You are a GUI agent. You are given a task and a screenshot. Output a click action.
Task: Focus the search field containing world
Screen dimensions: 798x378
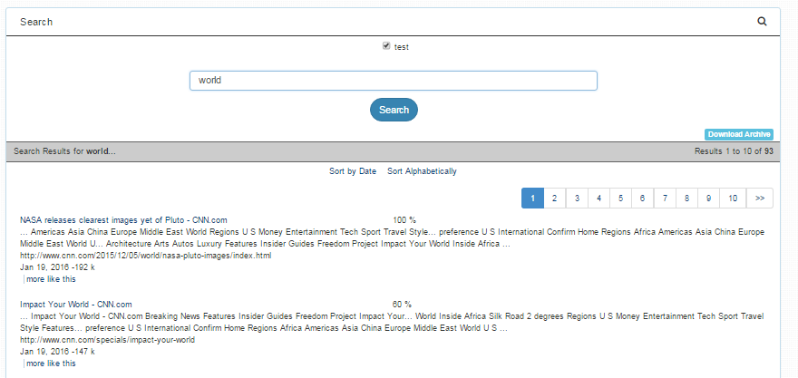pos(394,81)
